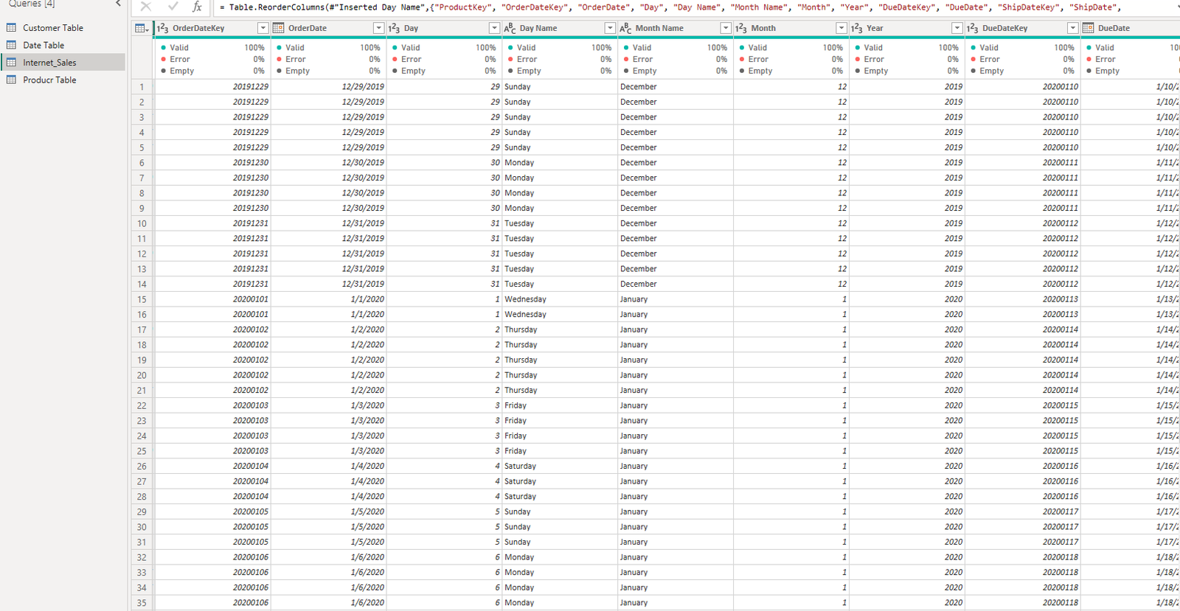Open Day column filter dropdown
This screenshot has height=611, width=1180.
coord(494,28)
